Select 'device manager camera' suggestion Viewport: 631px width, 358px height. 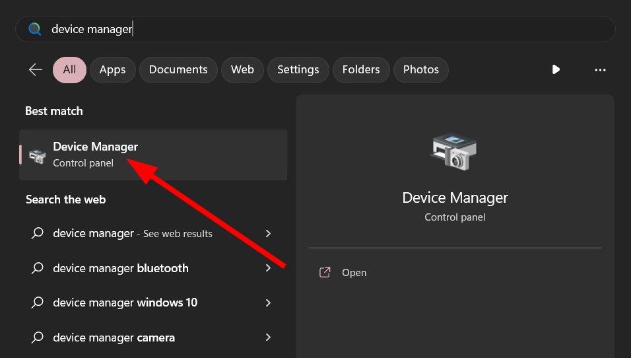(x=153, y=338)
